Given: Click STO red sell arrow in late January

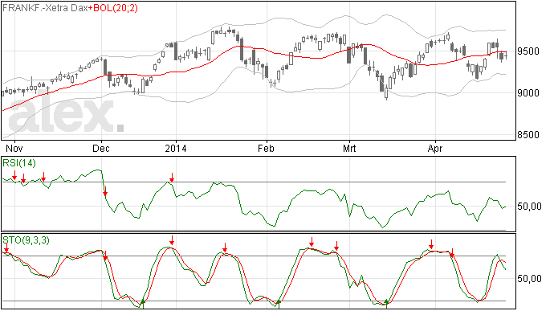Looking at the screenshot, I should tap(225, 248).
